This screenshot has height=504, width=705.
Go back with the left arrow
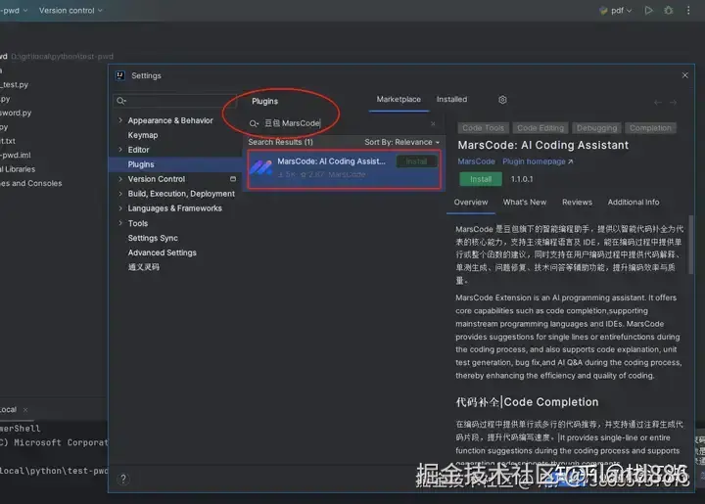658,103
